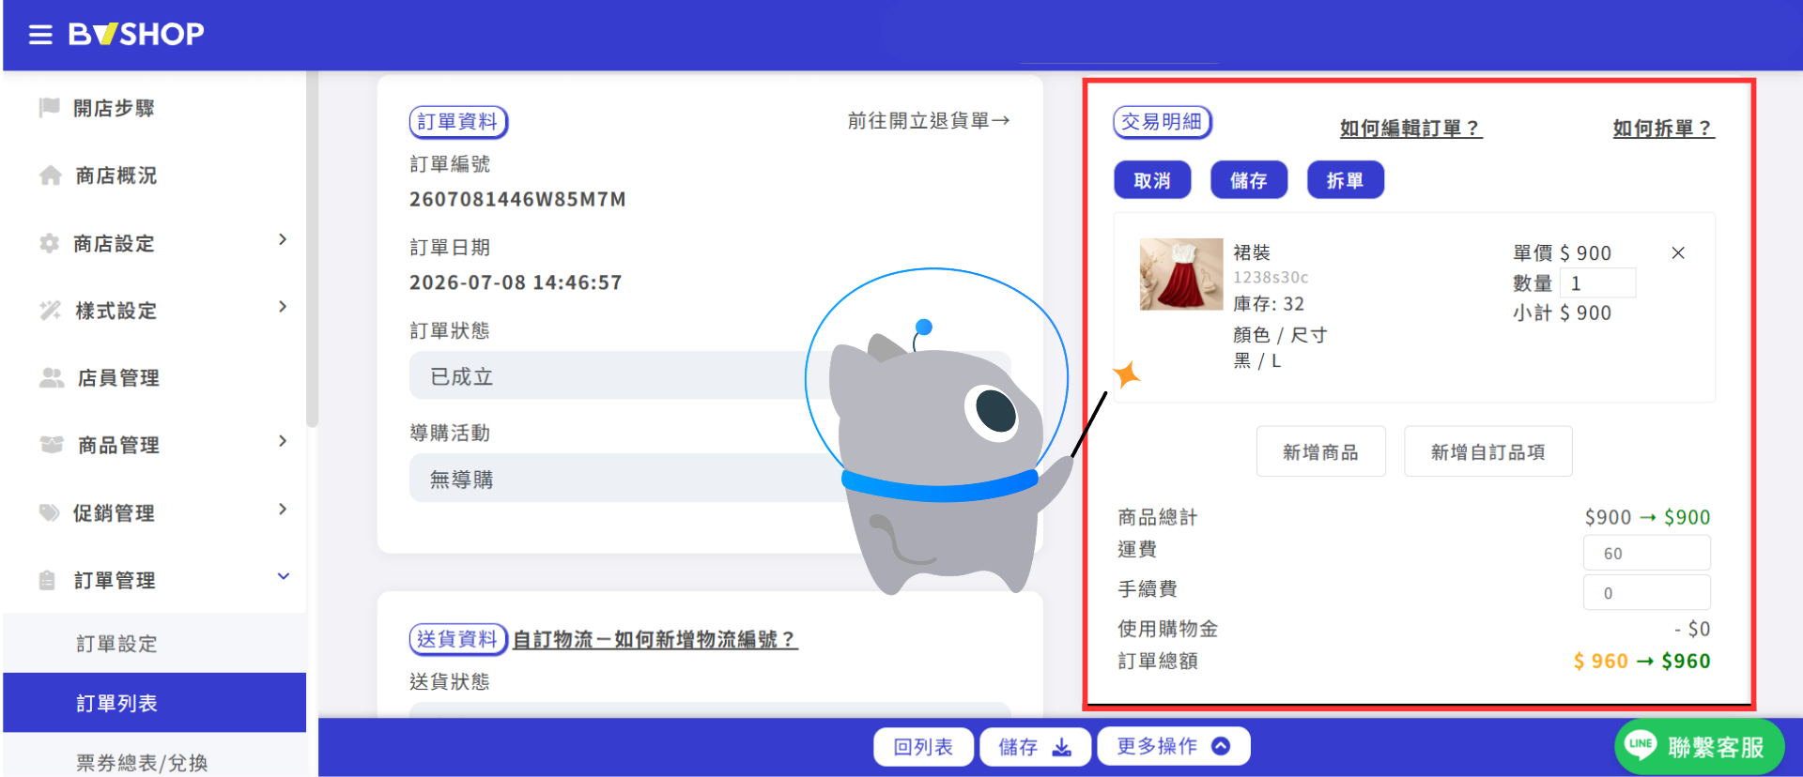1803x777 pixels.
Task: Click the 手續費 input field showing 0
Action: pos(1647,593)
